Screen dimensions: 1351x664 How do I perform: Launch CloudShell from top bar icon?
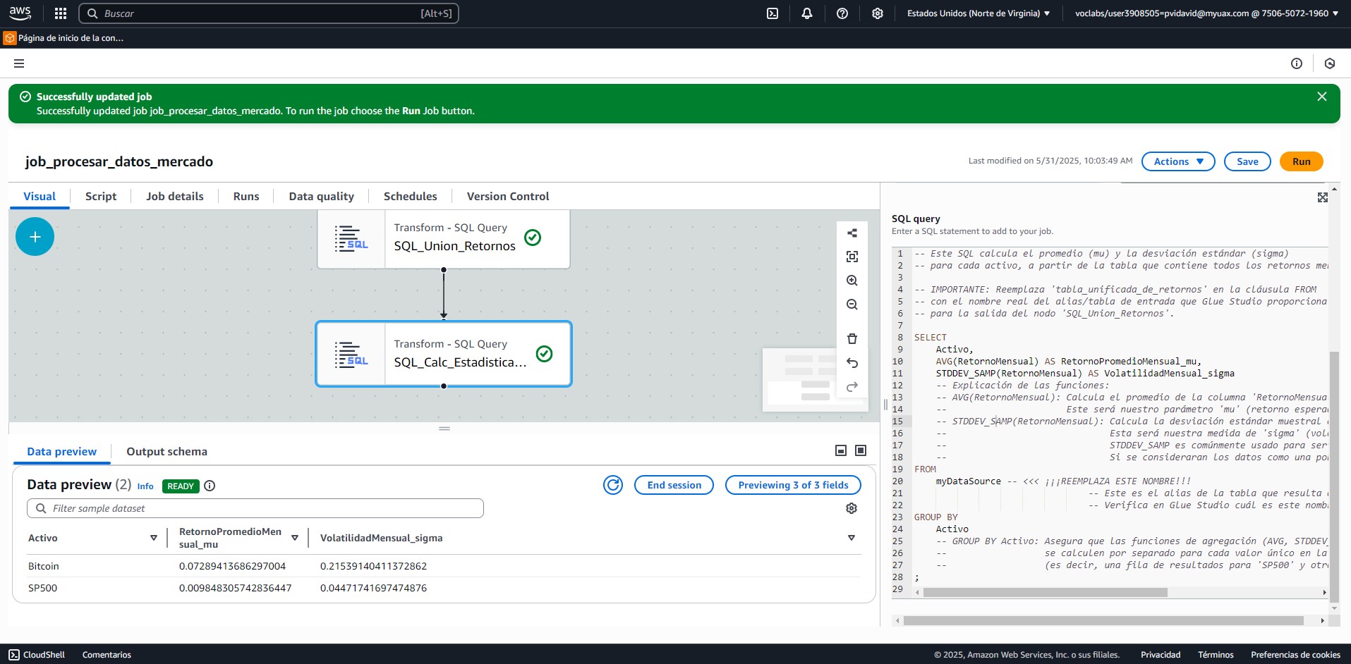pyautogui.click(x=773, y=13)
